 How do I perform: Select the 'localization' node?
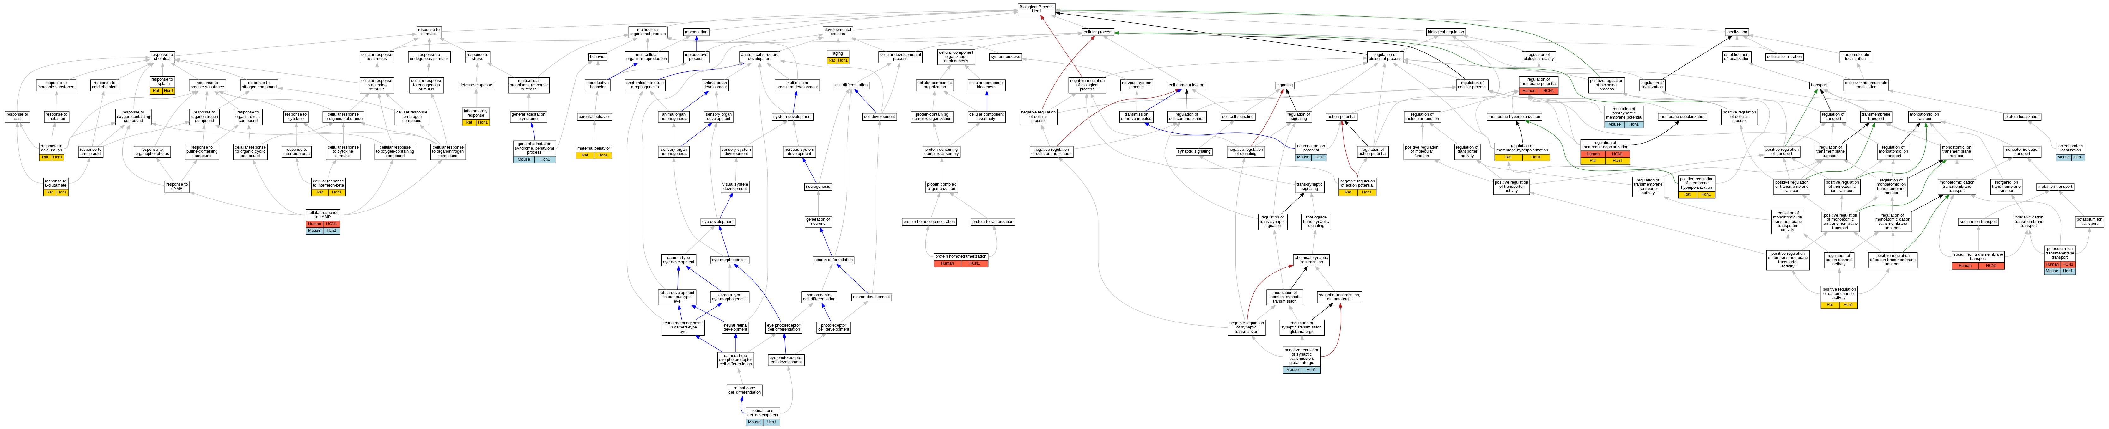click(1736, 32)
